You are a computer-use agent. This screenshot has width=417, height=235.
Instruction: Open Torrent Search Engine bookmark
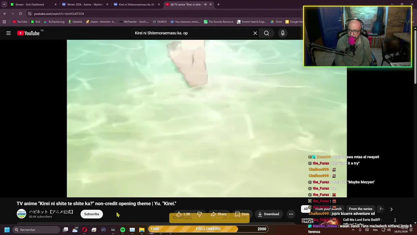252,22
